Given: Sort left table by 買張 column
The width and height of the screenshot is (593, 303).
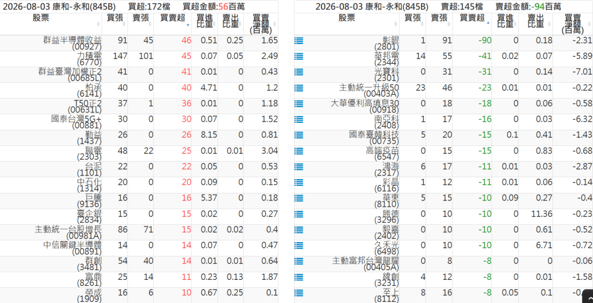Looking at the screenshot, I should coord(115,24).
